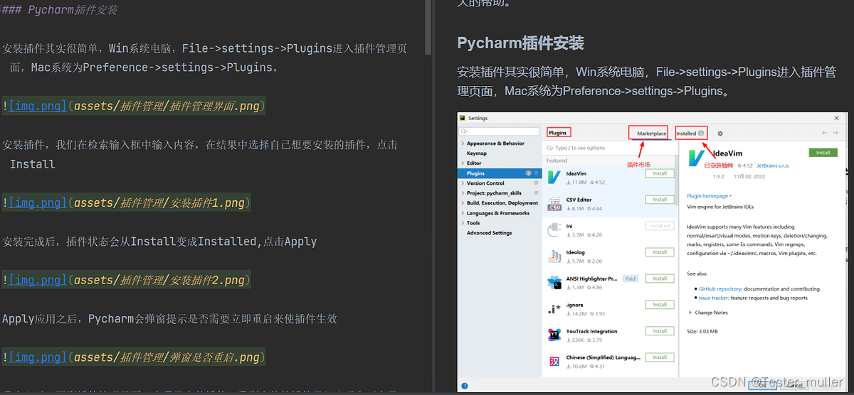Click the 'Paid' tag on ANSI Highlighter
The height and width of the screenshot is (395, 854).
(x=630, y=278)
